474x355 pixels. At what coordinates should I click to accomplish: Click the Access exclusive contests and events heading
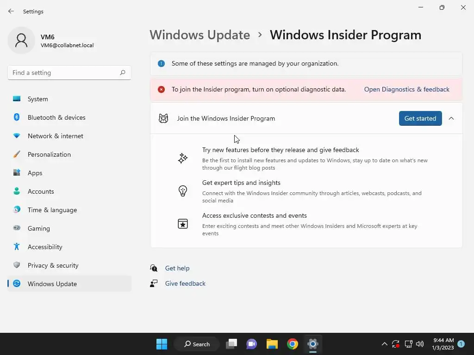click(x=255, y=215)
